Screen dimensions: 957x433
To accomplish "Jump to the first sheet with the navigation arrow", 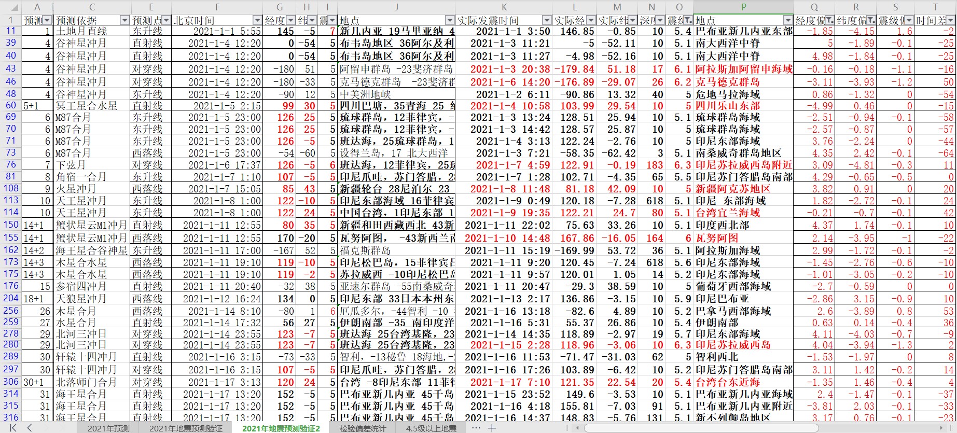I will (x=13, y=428).
